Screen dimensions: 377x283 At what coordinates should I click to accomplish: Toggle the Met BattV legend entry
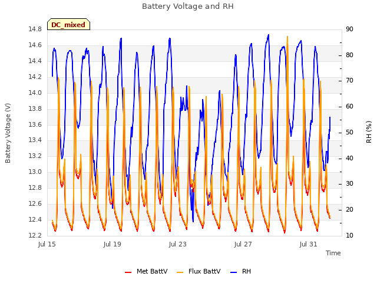tap(146, 271)
